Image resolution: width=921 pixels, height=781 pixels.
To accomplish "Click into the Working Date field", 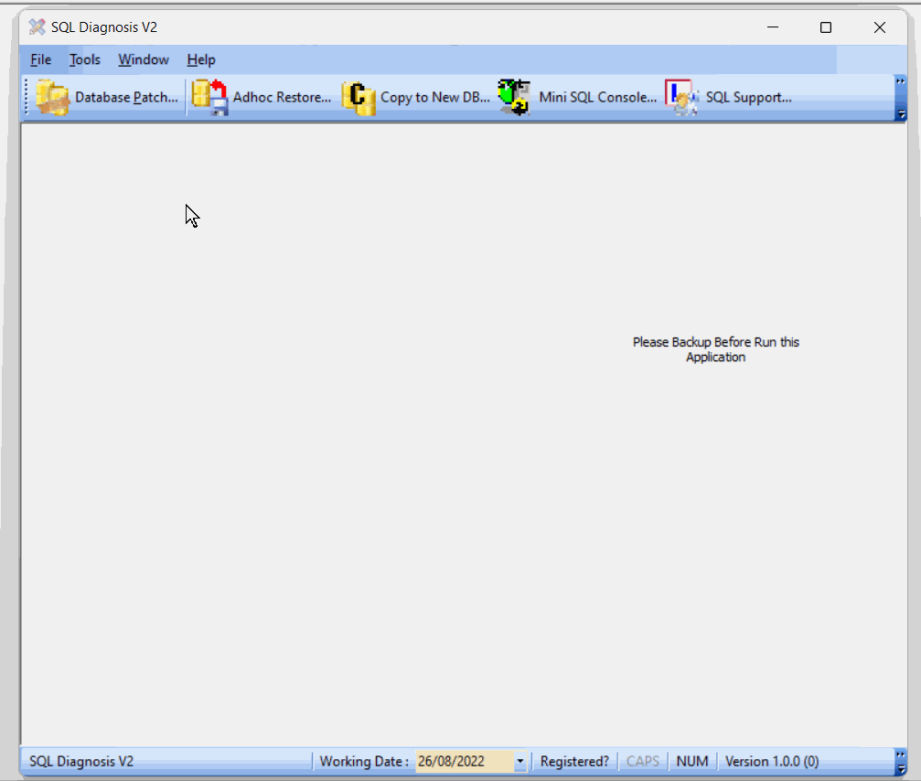I will coord(462,761).
